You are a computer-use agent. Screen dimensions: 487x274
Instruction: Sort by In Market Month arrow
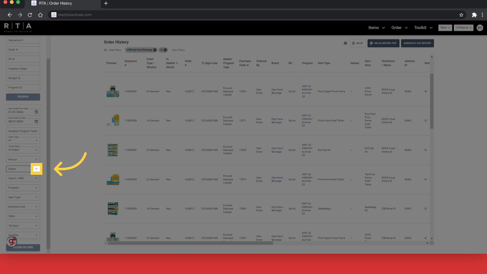177,63
